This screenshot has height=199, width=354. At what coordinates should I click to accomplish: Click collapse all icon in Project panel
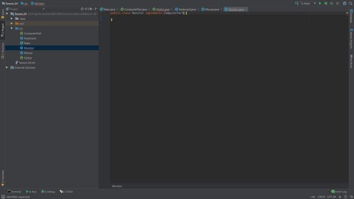pos(86,9)
